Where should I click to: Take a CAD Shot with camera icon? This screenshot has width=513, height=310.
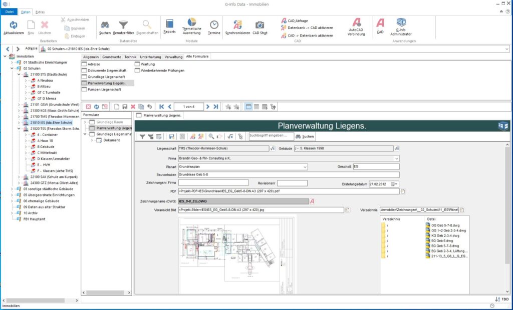[260, 25]
